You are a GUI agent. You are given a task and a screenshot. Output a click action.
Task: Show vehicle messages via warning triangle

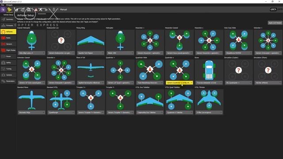(36, 10)
